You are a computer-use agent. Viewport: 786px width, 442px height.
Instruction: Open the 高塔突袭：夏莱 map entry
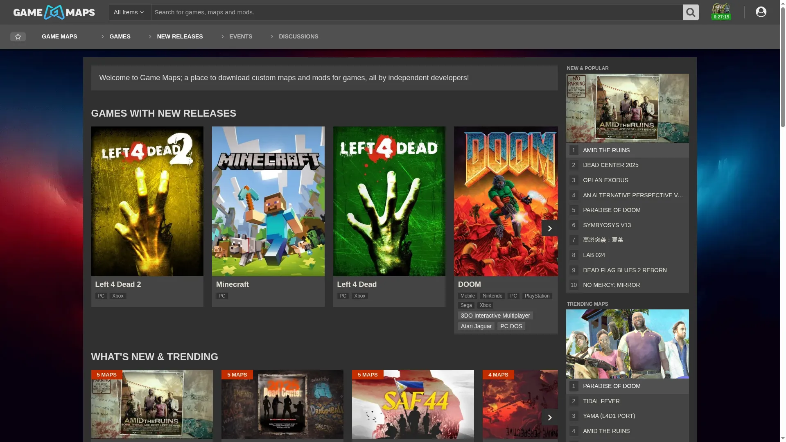tap(628, 240)
